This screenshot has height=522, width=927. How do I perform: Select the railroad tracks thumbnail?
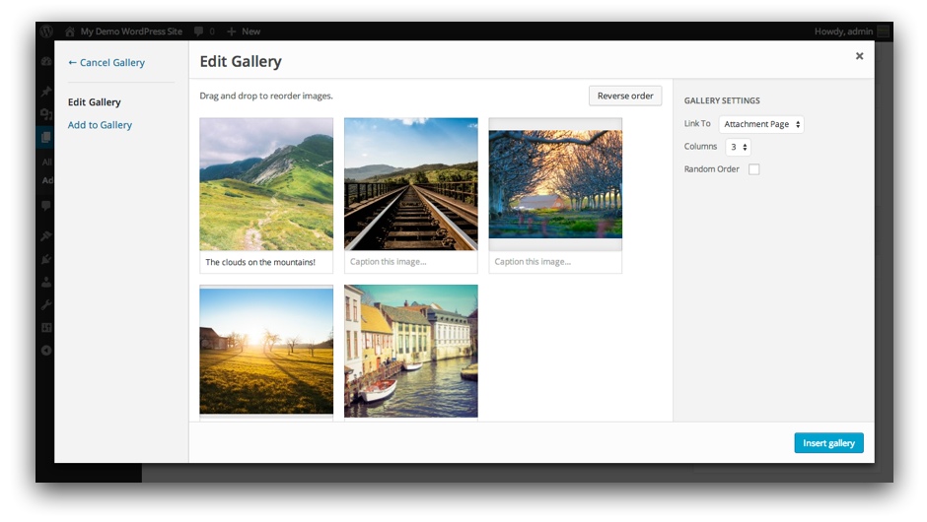(411, 184)
